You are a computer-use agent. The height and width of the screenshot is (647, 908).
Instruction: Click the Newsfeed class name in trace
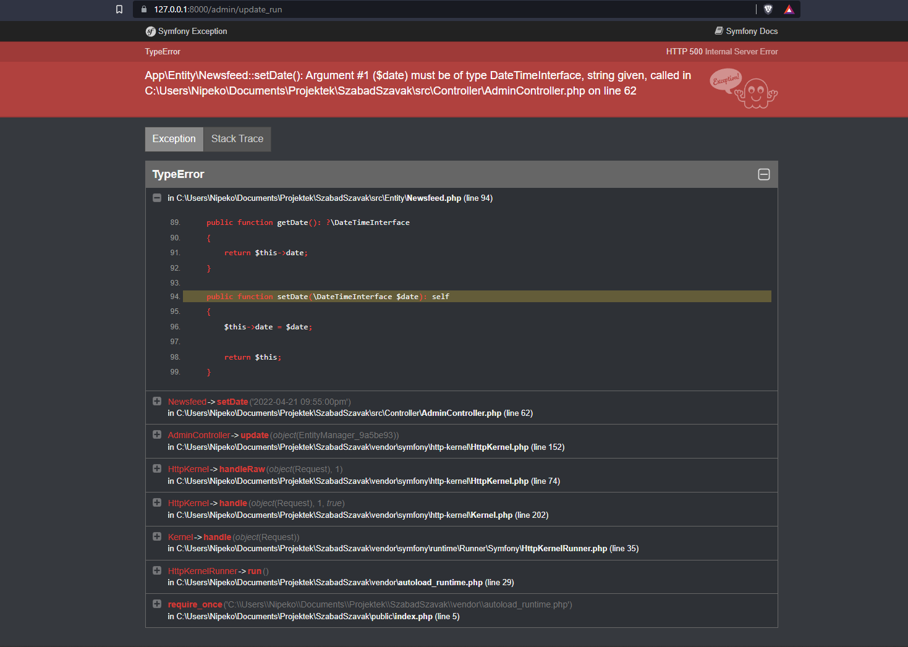tap(187, 402)
